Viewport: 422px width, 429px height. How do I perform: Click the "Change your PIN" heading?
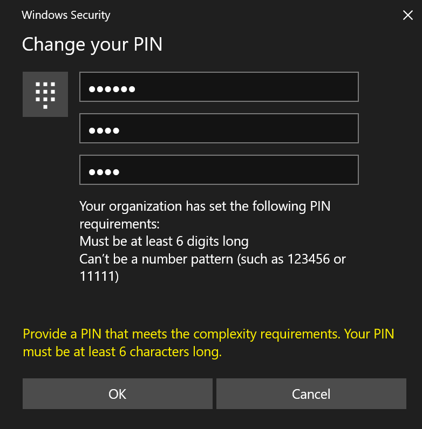click(x=92, y=44)
